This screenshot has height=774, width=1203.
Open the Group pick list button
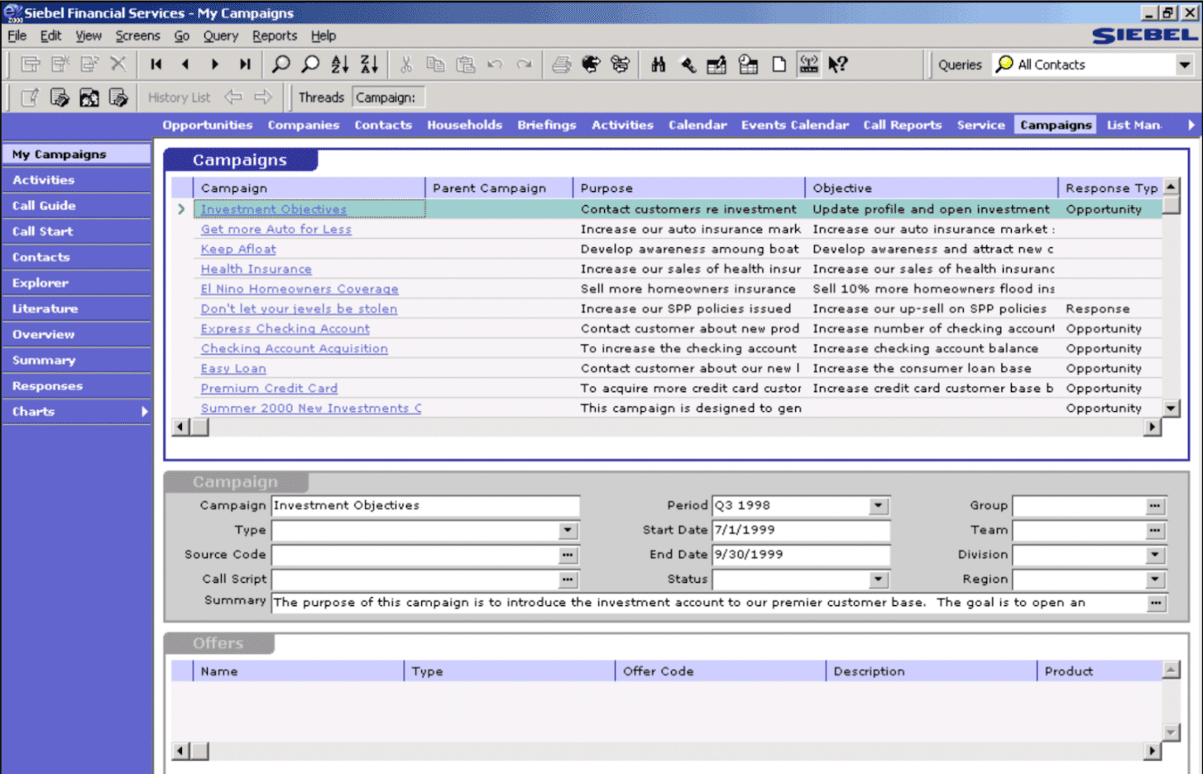(x=1155, y=505)
